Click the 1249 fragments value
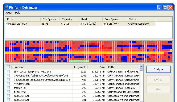The height and width of the screenshot is (102, 177). click(x=83, y=76)
